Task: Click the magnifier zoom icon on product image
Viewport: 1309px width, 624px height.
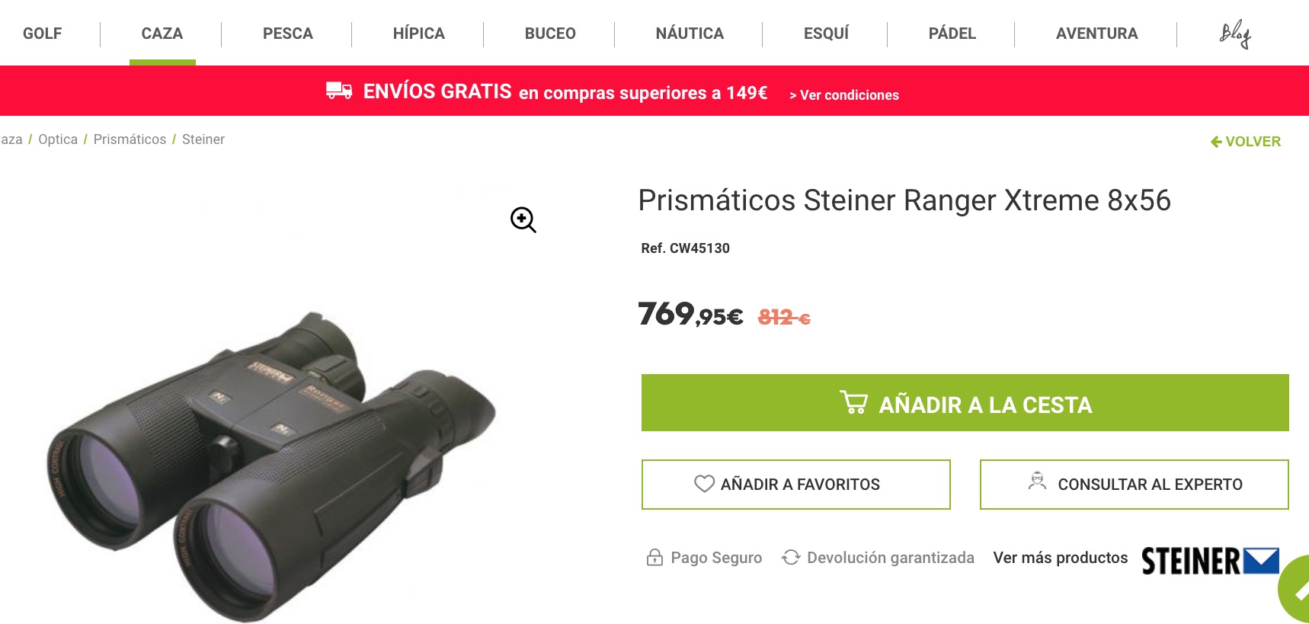Action: (x=523, y=220)
